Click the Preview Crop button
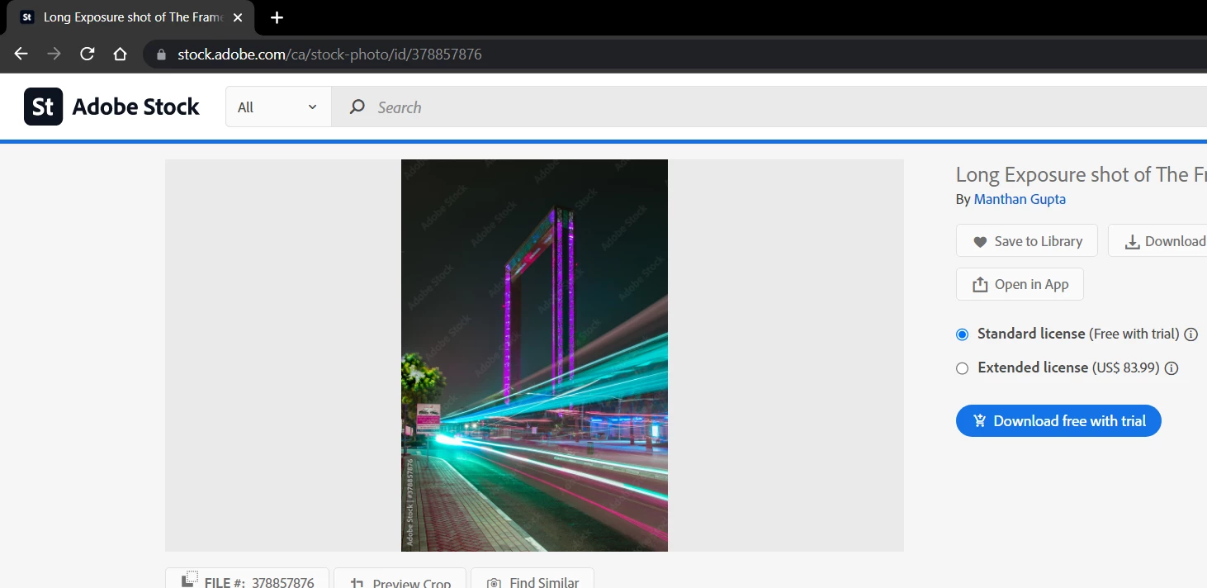Image resolution: width=1207 pixels, height=588 pixels. 400,578
